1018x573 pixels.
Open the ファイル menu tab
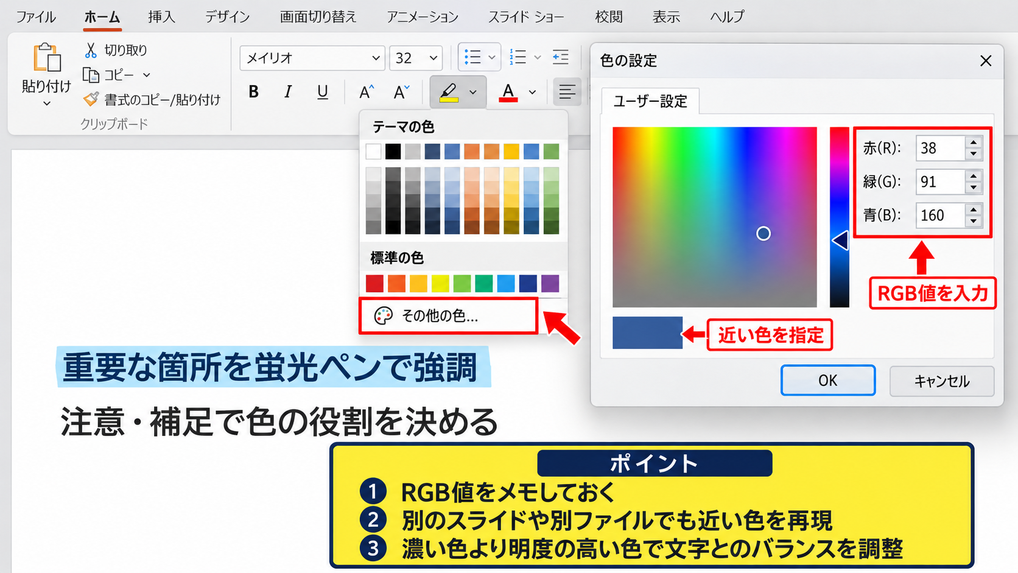[x=35, y=16]
